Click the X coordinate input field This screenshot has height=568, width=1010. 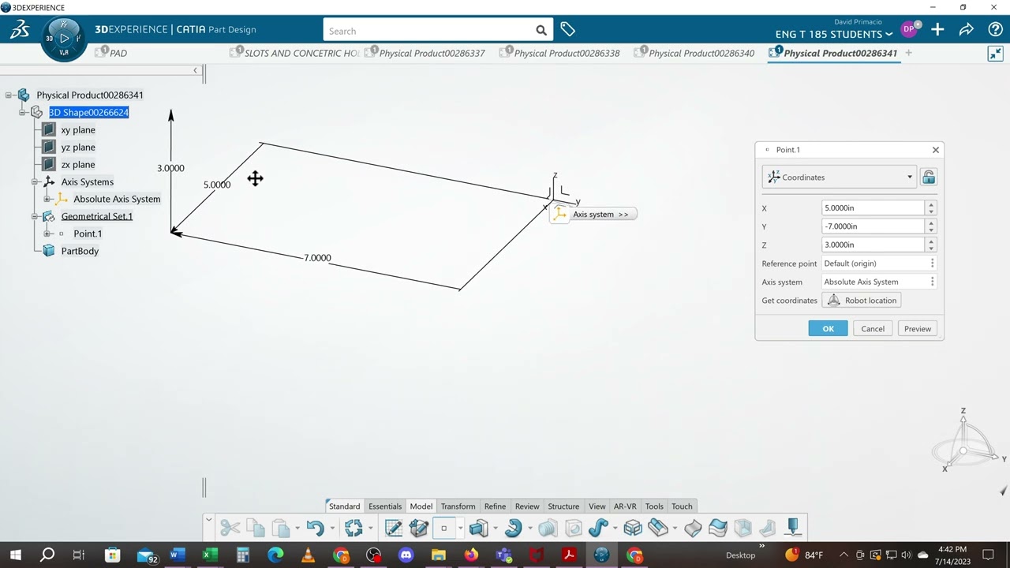click(873, 208)
